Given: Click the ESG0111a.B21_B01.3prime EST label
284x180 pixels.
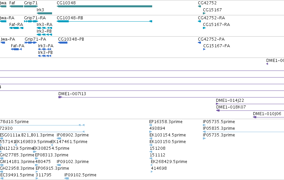Looking at the screenshot, I should tap(27, 135).
